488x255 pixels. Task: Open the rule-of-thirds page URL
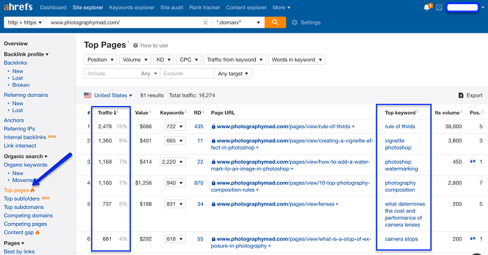click(283, 127)
